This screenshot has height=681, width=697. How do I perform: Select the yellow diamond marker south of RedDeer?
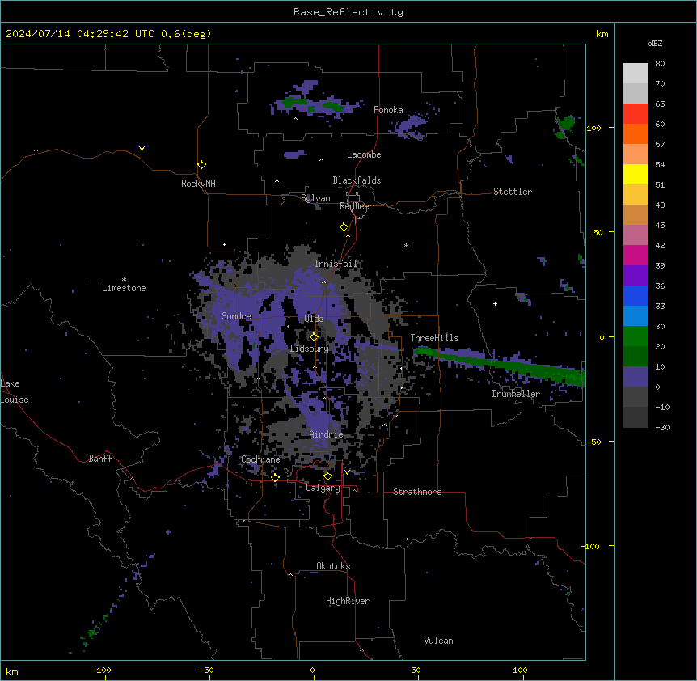point(344,227)
